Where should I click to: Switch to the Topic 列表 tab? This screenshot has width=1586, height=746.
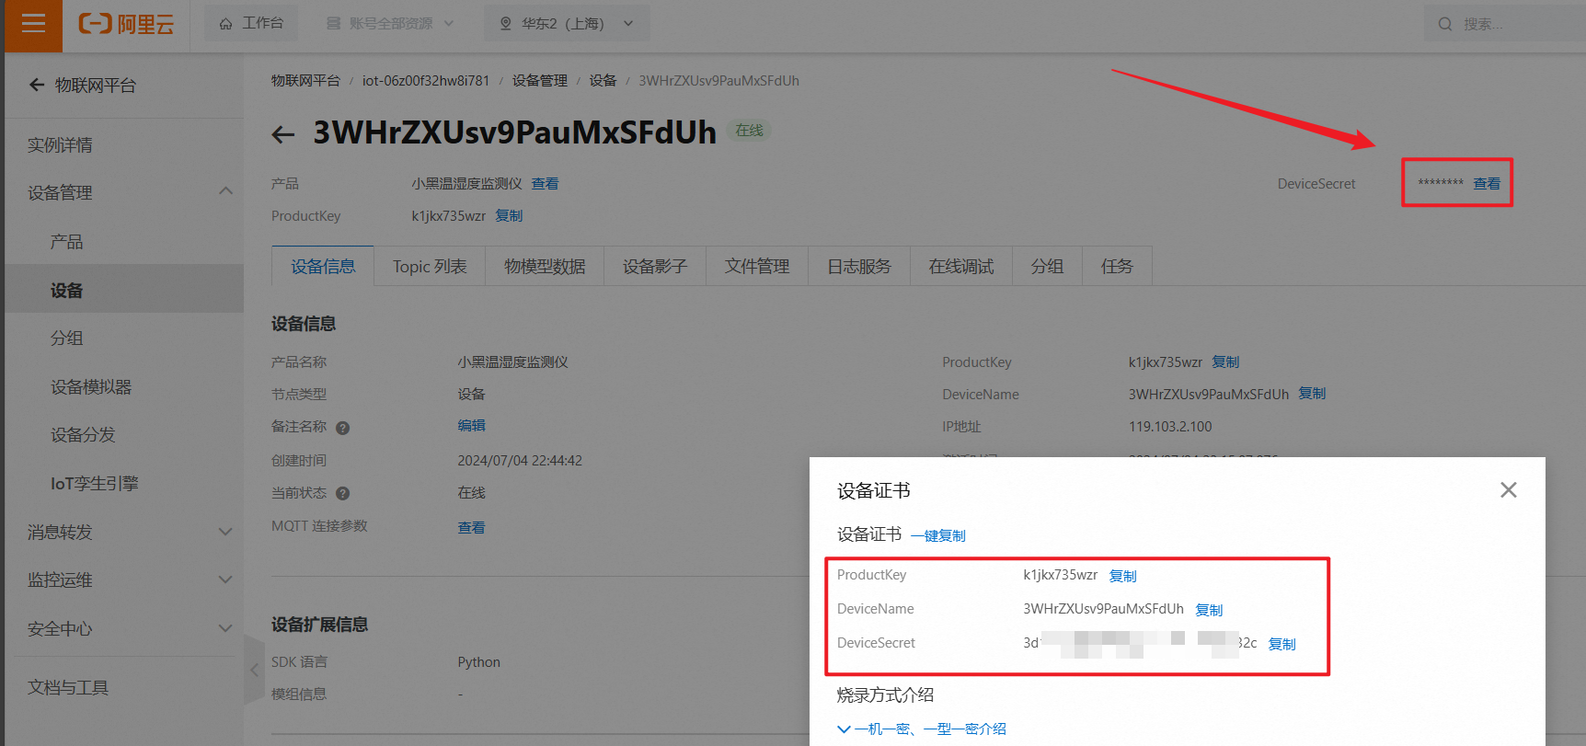click(x=430, y=266)
